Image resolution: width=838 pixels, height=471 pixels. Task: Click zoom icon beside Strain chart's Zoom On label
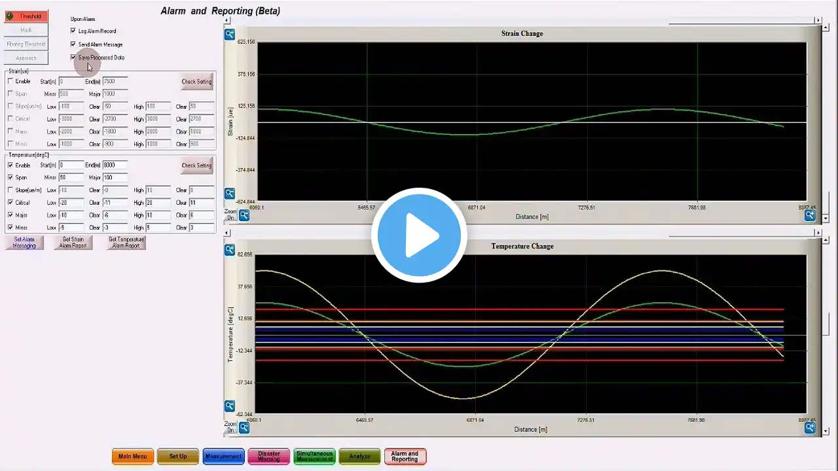pyautogui.click(x=244, y=215)
